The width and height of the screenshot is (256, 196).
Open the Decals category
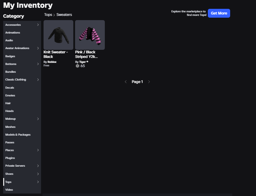pos(22,88)
